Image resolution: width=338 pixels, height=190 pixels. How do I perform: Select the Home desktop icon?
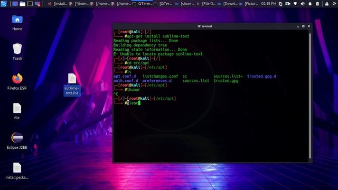click(17, 23)
